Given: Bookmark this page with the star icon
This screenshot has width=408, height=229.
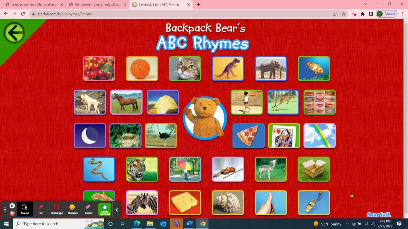Looking at the screenshot, I should point(343,14).
